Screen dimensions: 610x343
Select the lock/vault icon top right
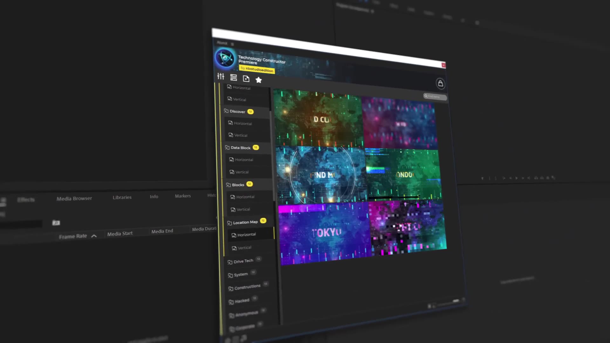pos(440,83)
